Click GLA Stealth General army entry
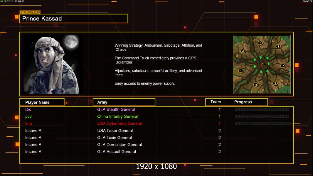This screenshot has height=176, width=313. pos(116,109)
